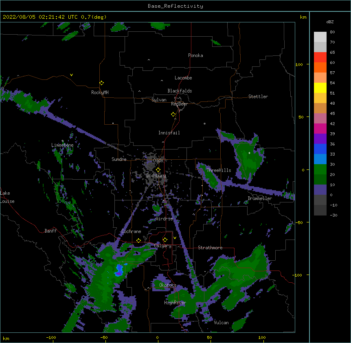Viewport: 351px width, 343px height.
Task: Click the -30 value at the bottom of the legend
Action: (x=333, y=215)
